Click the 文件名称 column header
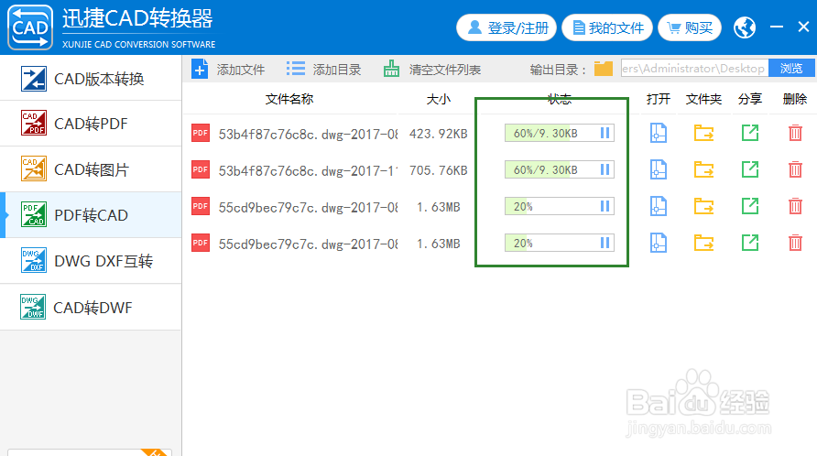Viewport: 817px width, 456px height. coord(289,99)
